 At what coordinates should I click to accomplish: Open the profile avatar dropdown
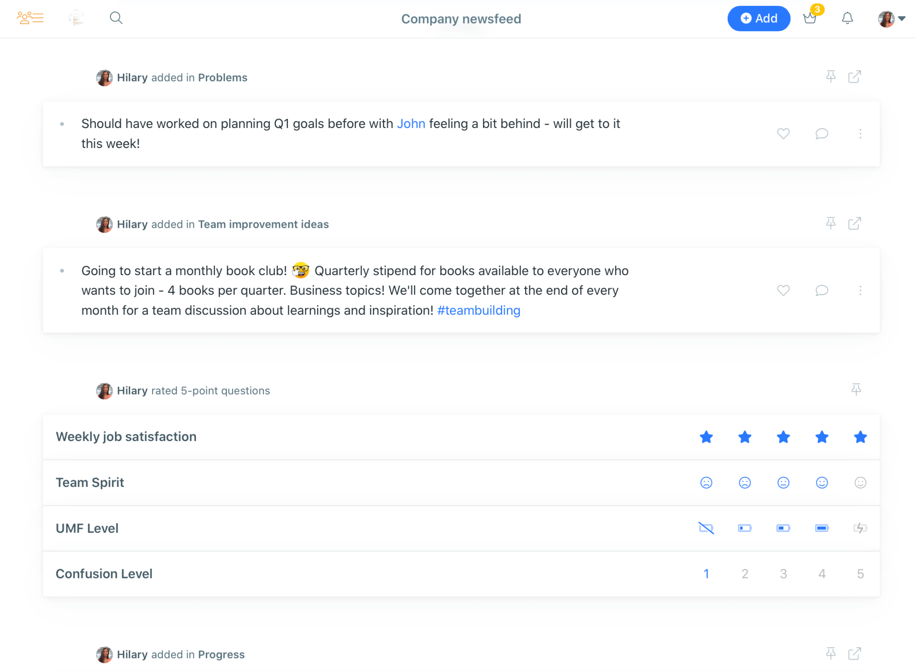click(891, 19)
